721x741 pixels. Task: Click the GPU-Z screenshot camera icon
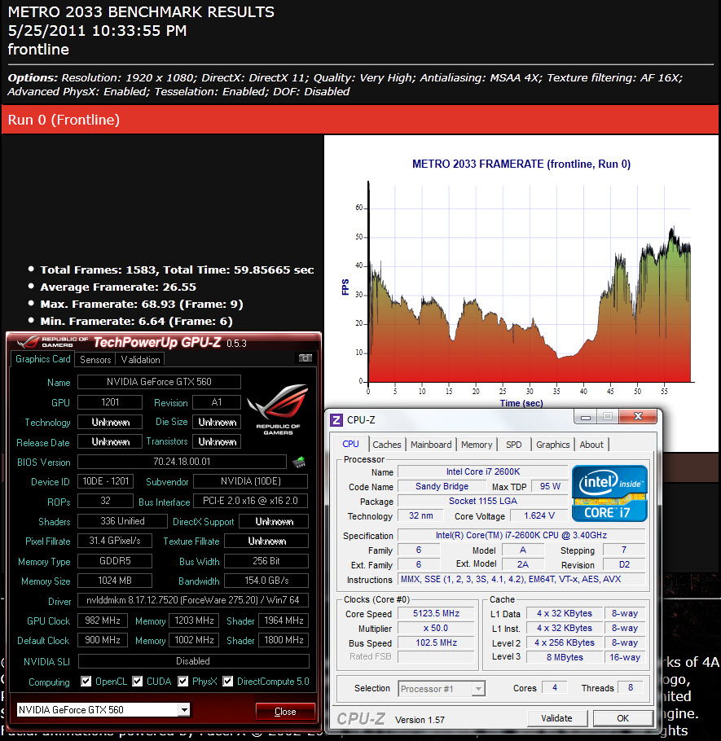[x=305, y=358]
